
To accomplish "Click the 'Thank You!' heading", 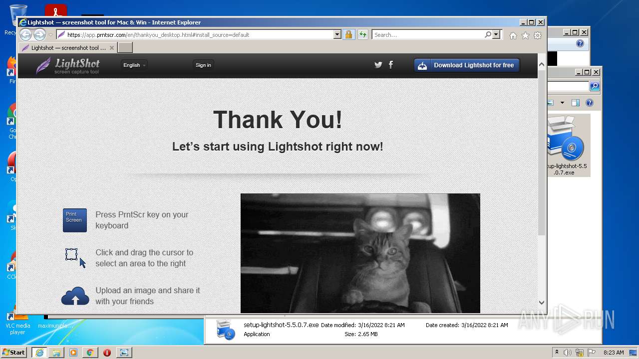I will [278, 120].
